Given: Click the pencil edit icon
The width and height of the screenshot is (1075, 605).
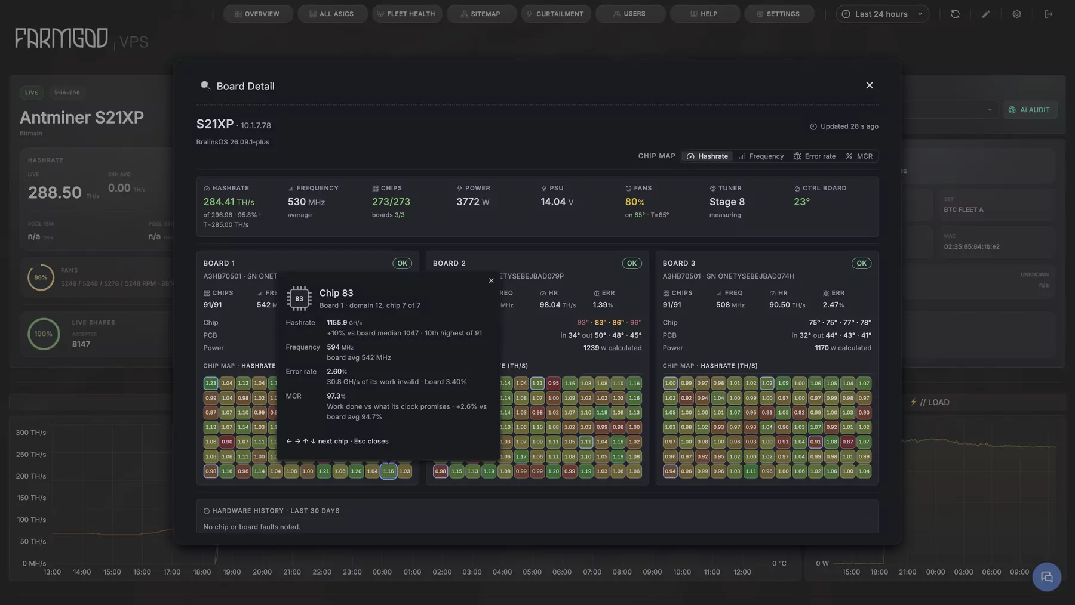Looking at the screenshot, I should click(986, 14).
